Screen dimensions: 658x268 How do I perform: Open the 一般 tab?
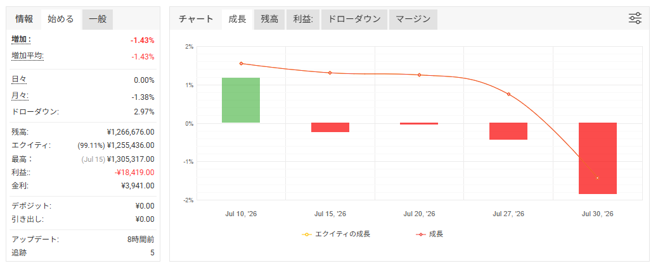98,19
